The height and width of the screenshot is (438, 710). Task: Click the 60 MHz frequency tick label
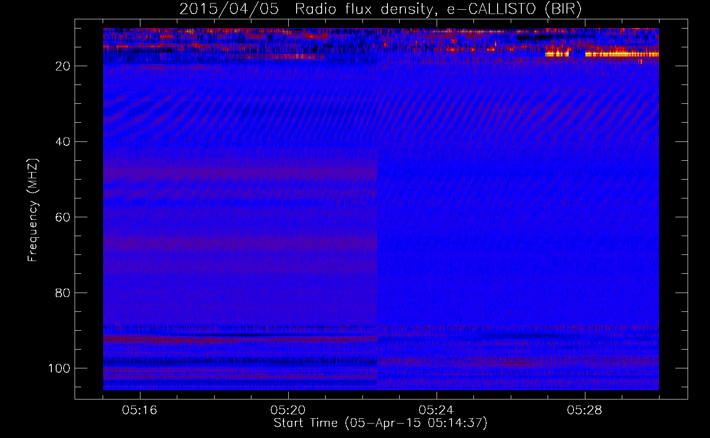(63, 217)
